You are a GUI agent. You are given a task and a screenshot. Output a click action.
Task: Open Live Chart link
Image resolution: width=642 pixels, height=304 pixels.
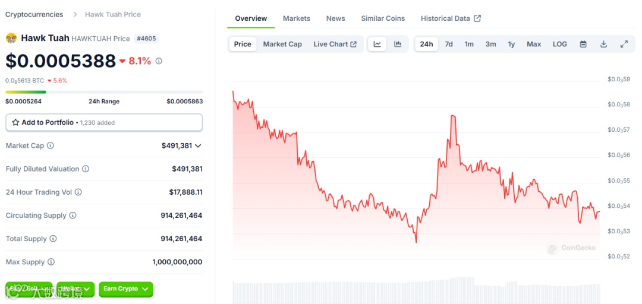pos(335,44)
